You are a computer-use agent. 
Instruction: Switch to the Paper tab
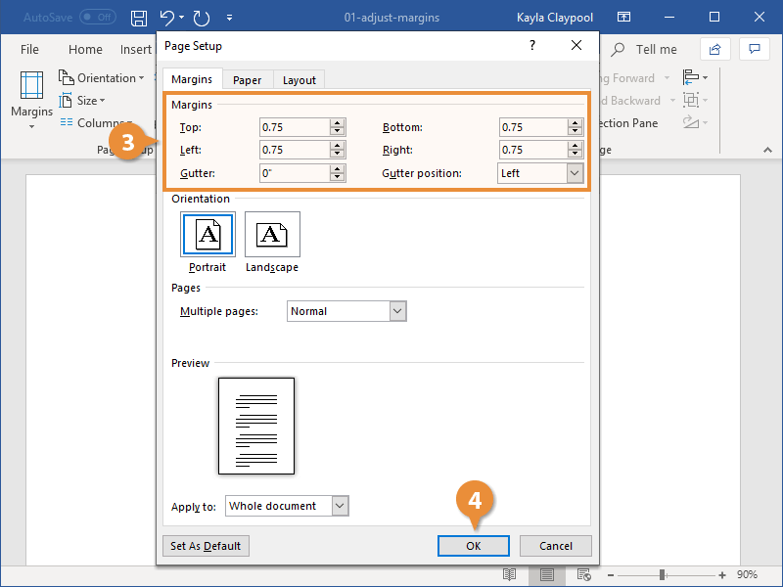pyautogui.click(x=248, y=80)
